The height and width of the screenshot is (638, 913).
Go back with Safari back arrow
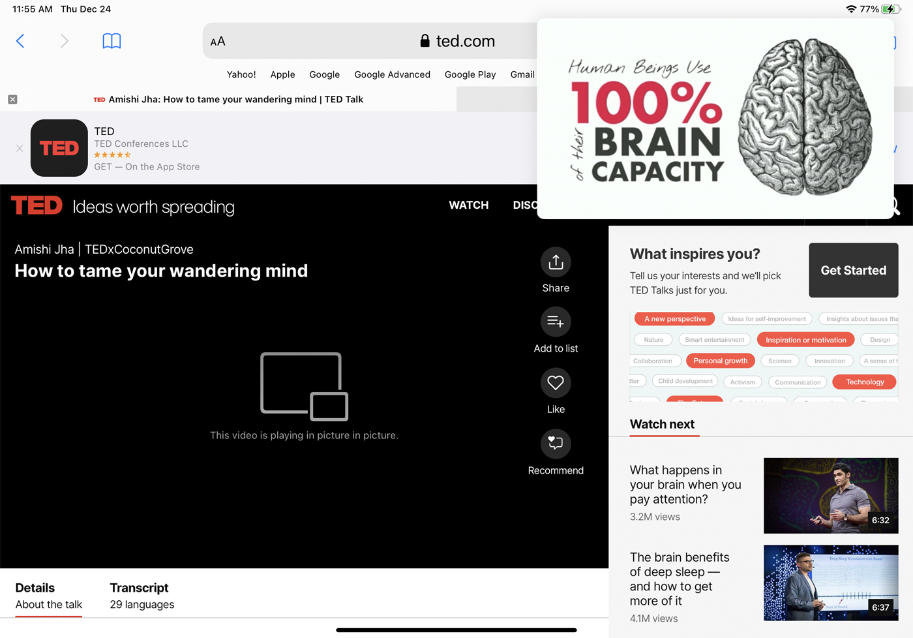point(20,41)
